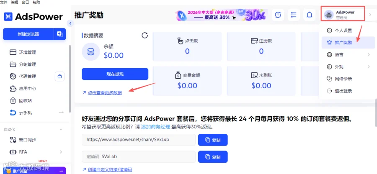This screenshot has width=377, height=174.
Task: Open the proxy store bag icon beside 代理管理
Action: [x=59, y=77]
